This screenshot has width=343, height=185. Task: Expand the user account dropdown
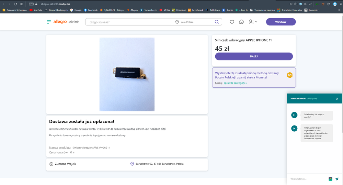(253, 22)
